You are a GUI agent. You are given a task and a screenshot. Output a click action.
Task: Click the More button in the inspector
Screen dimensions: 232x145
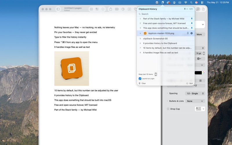click(x=199, y=34)
